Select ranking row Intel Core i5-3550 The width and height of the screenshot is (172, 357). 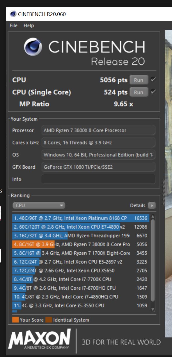click(x=81, y=305)
